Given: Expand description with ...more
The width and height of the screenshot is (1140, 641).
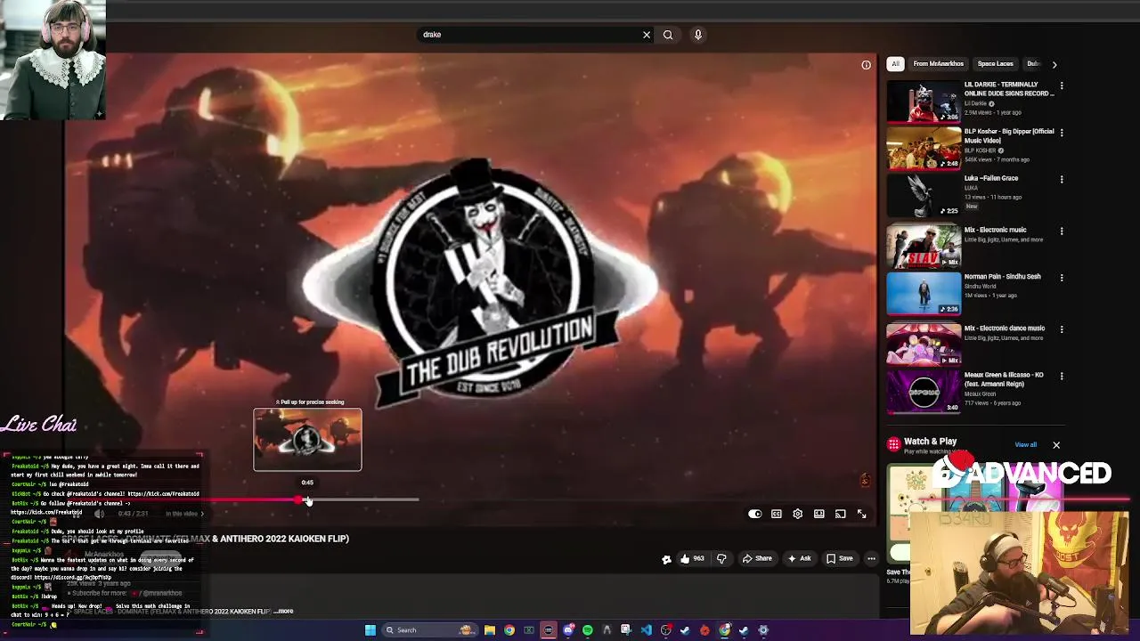Looking at the screenshot, I should point(283,612).
